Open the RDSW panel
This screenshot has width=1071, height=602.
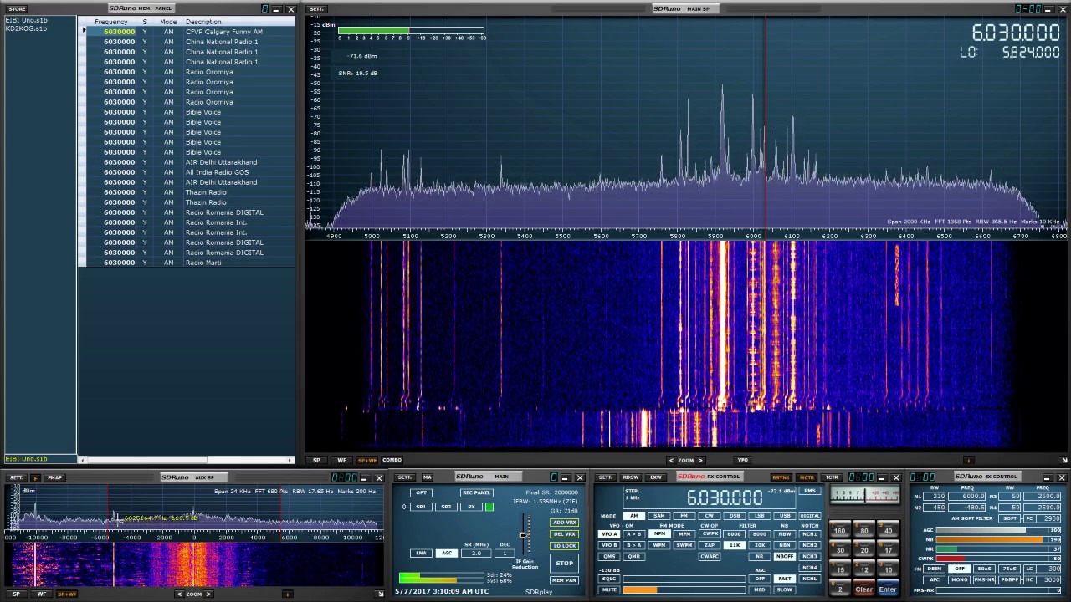(631, 477)
